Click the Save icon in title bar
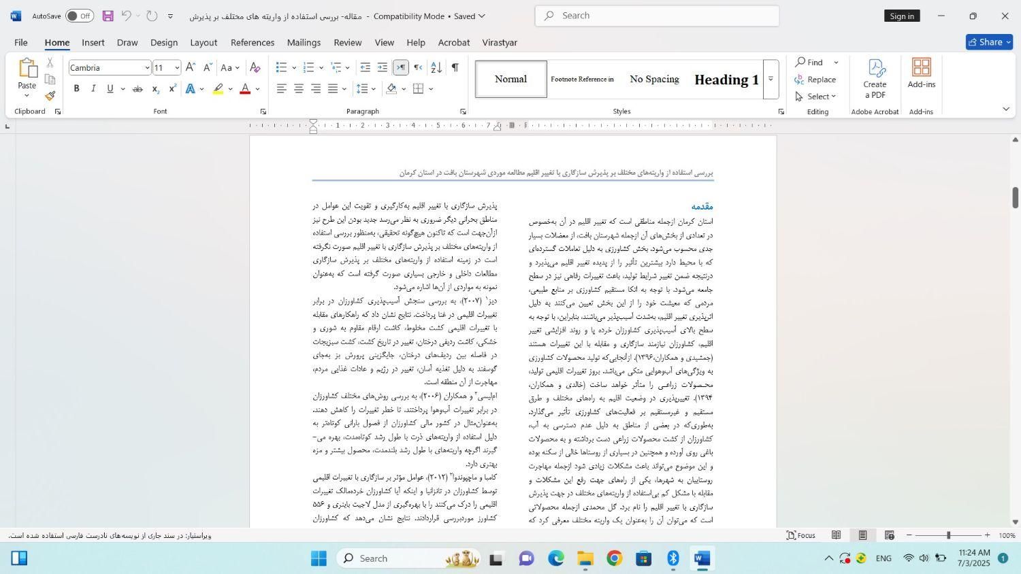The width and height of the screenshot is (1021, 574). [108, 16]
